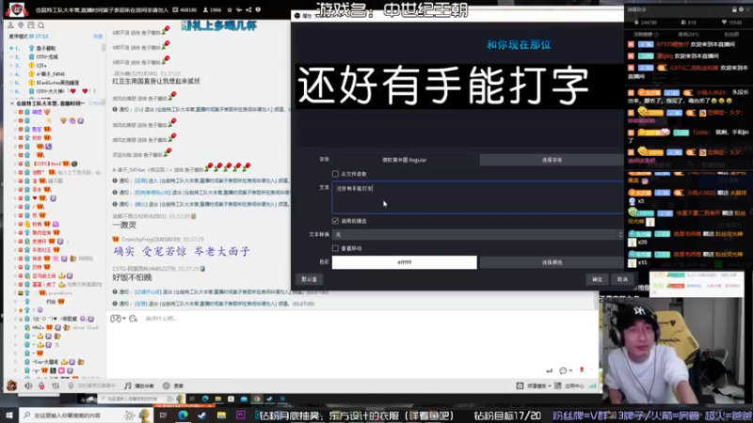Click the 微软雅黑 Regular font field
The height and width of the screenshot is (423, 753).
coord(405,160)
